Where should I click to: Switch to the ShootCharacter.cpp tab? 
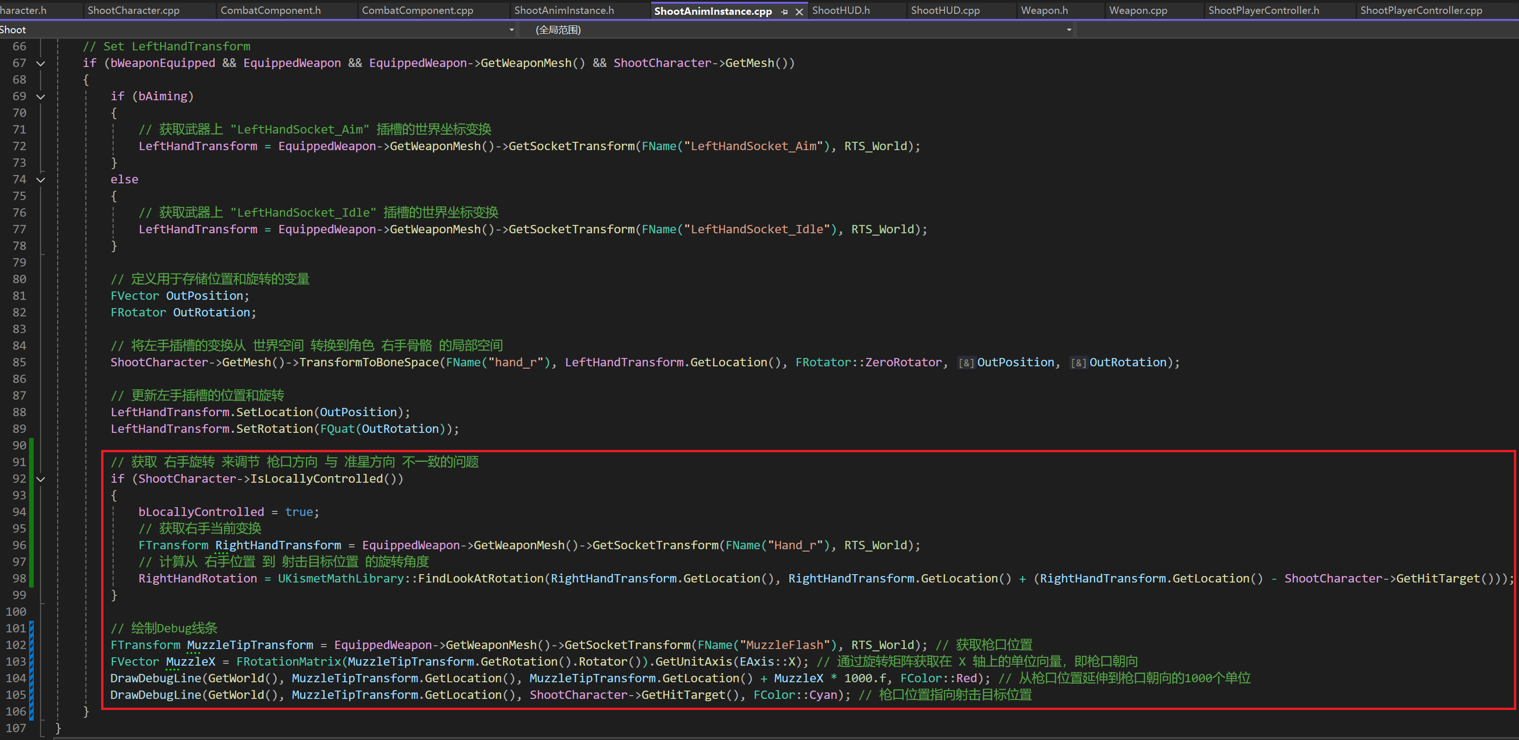[133, 10]
